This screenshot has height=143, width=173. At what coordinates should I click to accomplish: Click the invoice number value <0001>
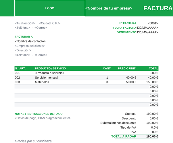[153, 23]
